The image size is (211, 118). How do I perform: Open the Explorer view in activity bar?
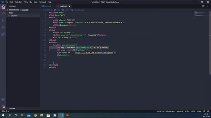[3, 7]
